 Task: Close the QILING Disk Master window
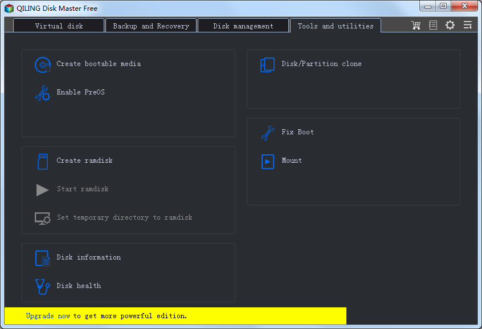pyautogui.click(x=464, y=6)
